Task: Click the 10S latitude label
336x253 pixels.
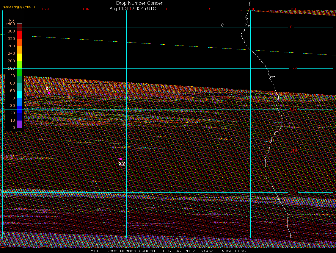Action: pos(293,110)
